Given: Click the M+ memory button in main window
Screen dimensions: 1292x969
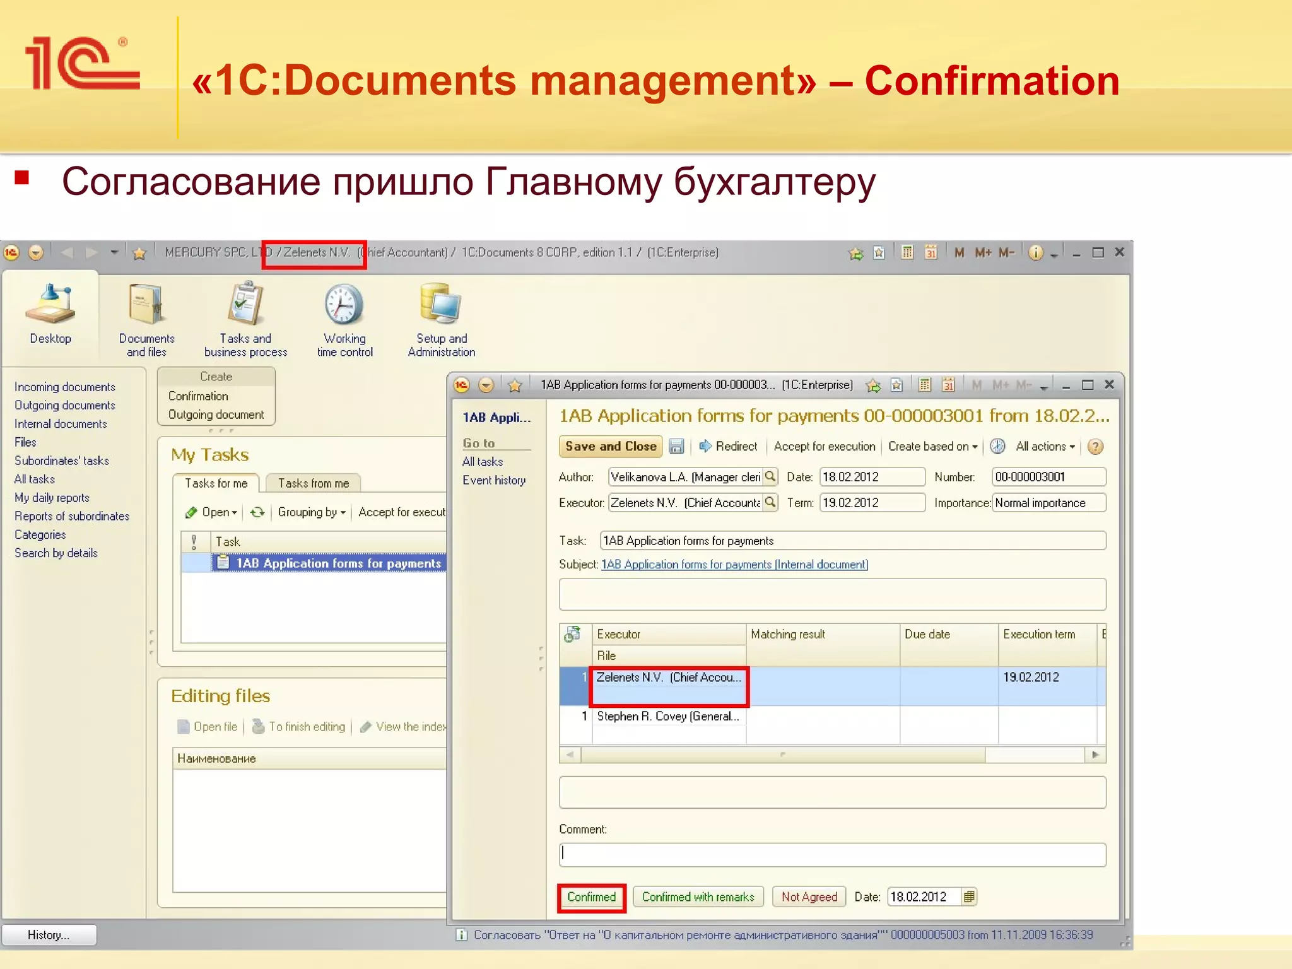Looking at the screenshot, I should click(x=983, y=252).
